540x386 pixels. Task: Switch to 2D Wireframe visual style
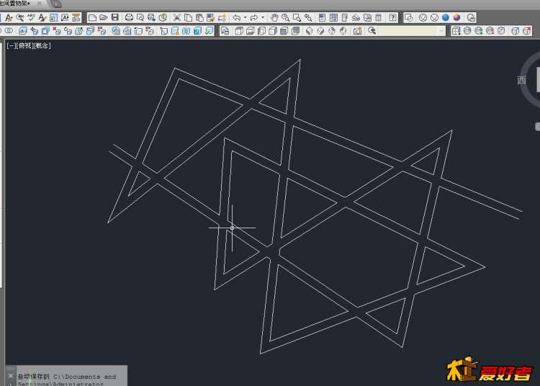tap(409, 17)
